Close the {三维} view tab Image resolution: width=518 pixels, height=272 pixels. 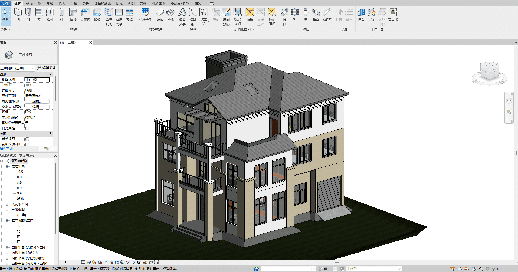point(91,42)
